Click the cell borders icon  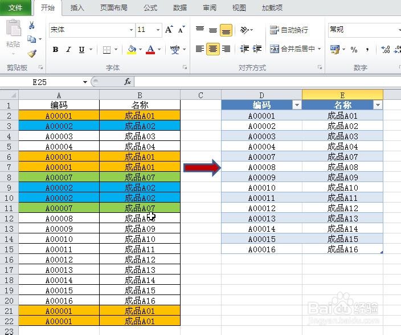click(x=107, y=49)
